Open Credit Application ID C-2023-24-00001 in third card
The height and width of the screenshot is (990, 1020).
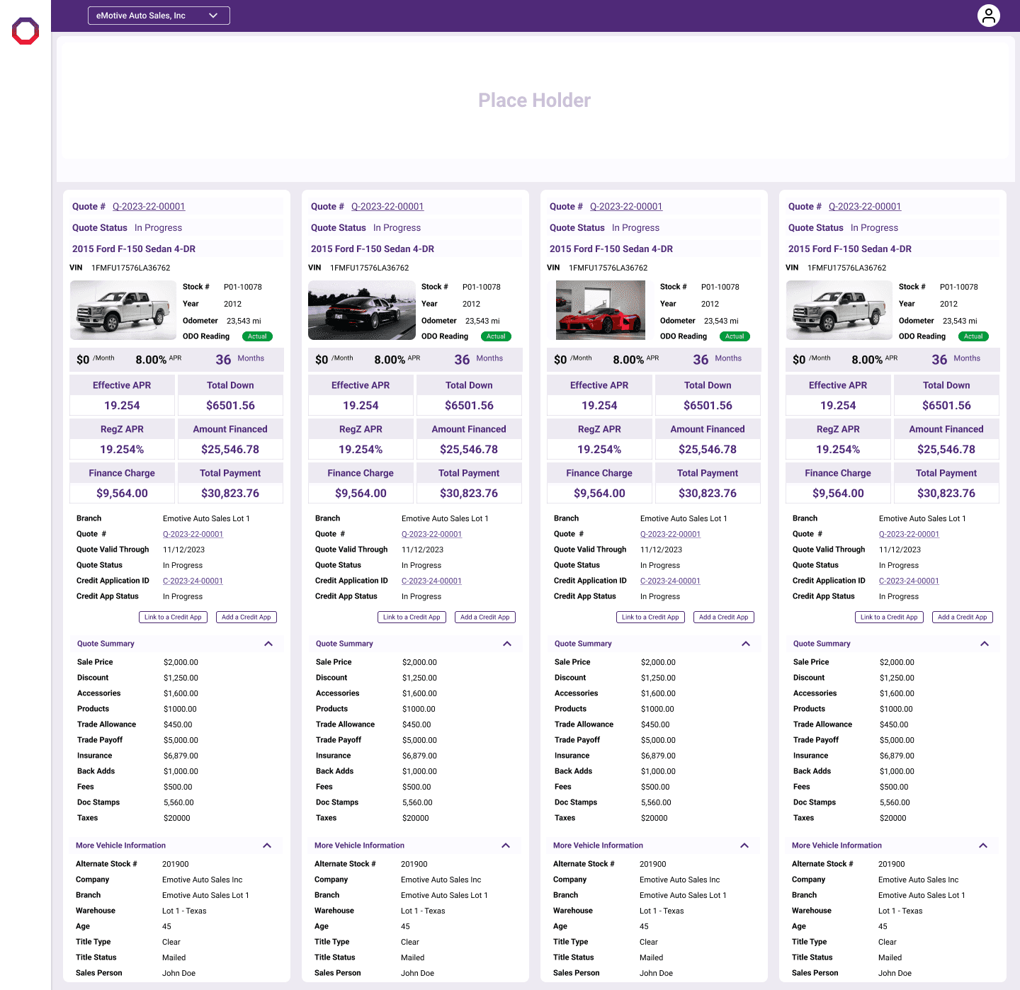[x=670, y=581]
